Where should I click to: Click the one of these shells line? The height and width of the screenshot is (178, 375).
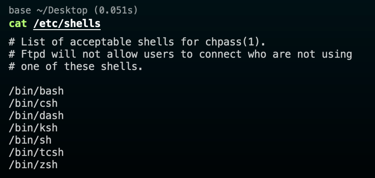coord(75,66)
